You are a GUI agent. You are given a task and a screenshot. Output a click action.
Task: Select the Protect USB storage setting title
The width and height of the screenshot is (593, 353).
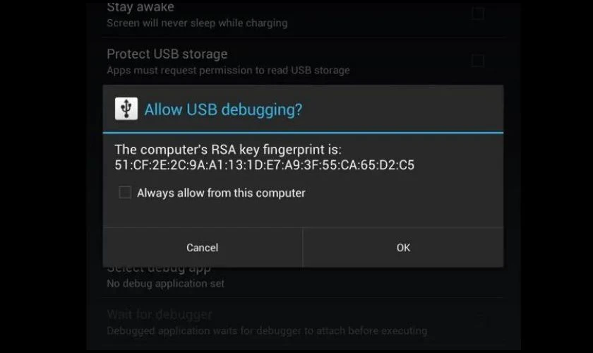[x=167, y=54]
